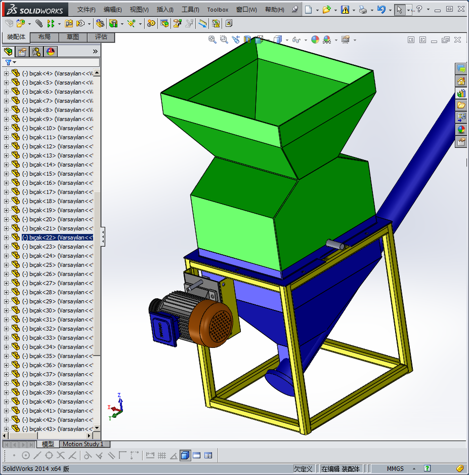The height and width of the screenshot is (475, 469).
Task: Open the Move Component icon
Action: (80, 23)
